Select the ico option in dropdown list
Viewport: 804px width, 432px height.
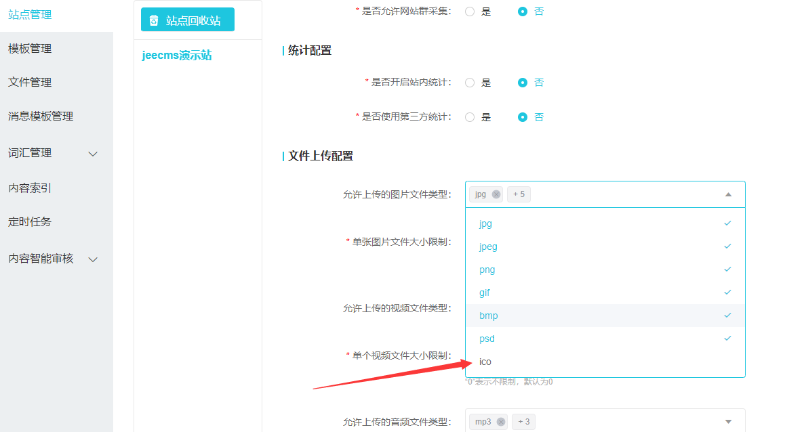coord(605,362)
